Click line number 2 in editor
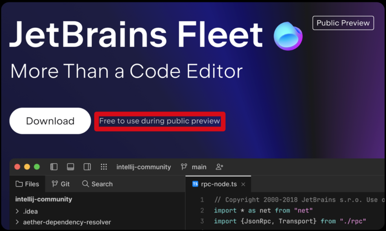Screen dimensions: 386x231 click(x=202, y=211)
